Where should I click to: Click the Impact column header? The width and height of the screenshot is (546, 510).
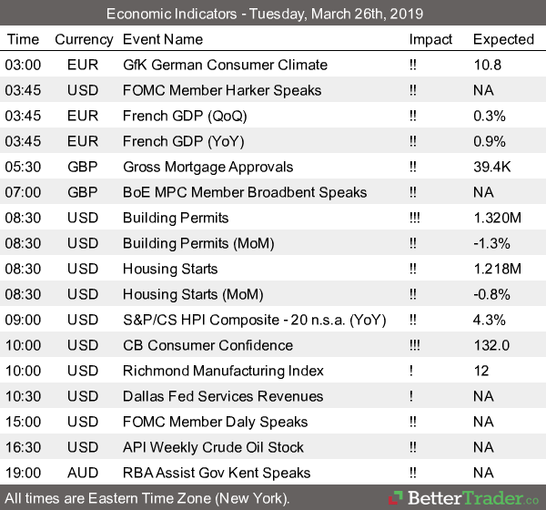430,39
